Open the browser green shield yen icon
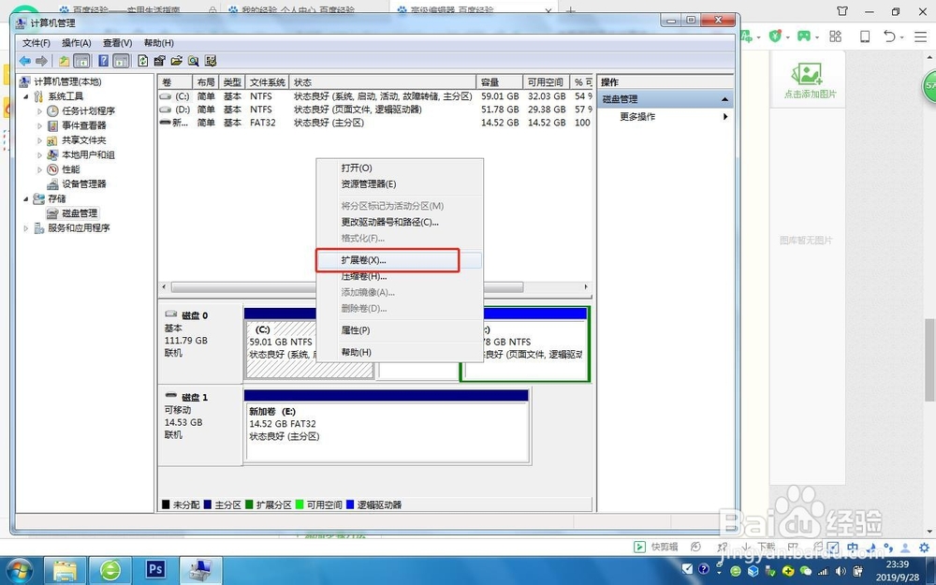 (775, 37)
